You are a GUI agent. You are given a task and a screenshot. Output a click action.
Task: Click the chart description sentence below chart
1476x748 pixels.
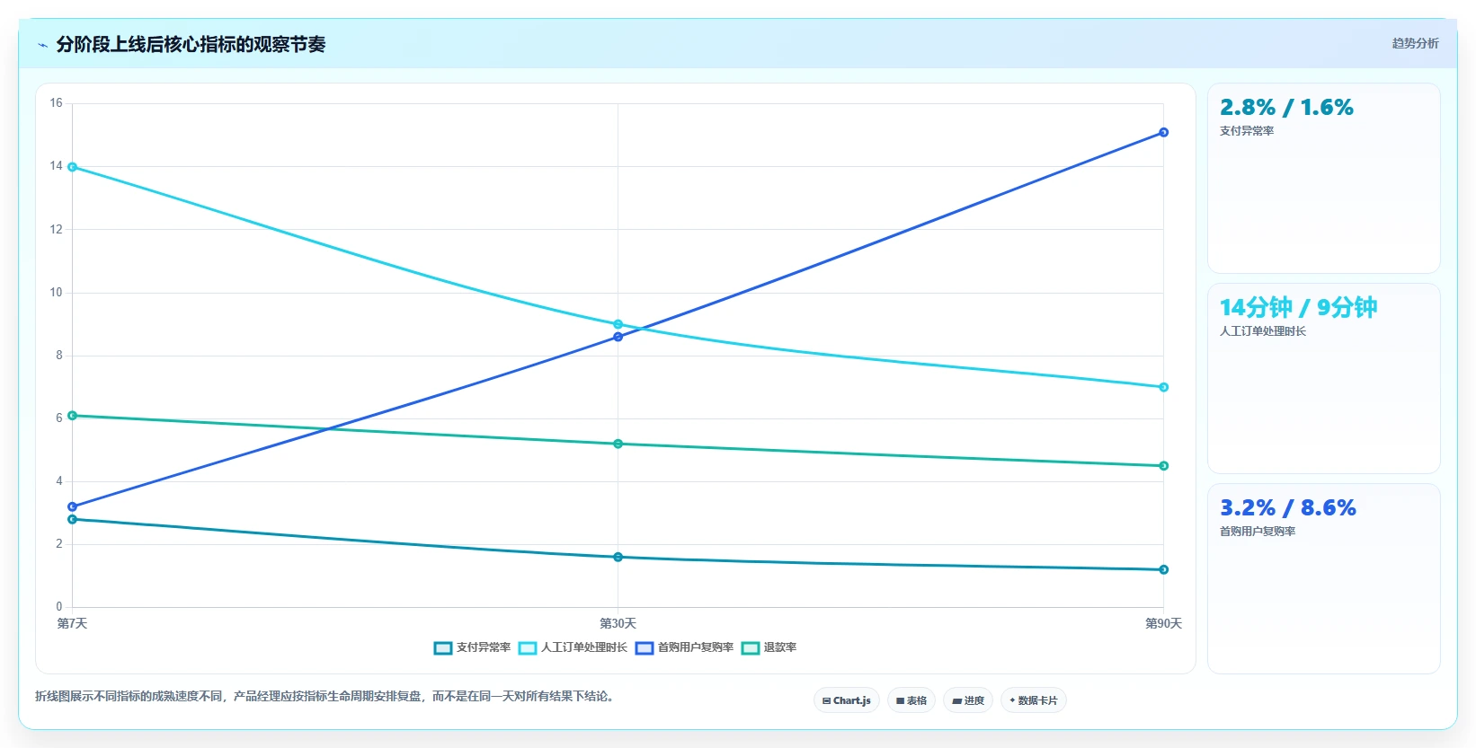326,696
